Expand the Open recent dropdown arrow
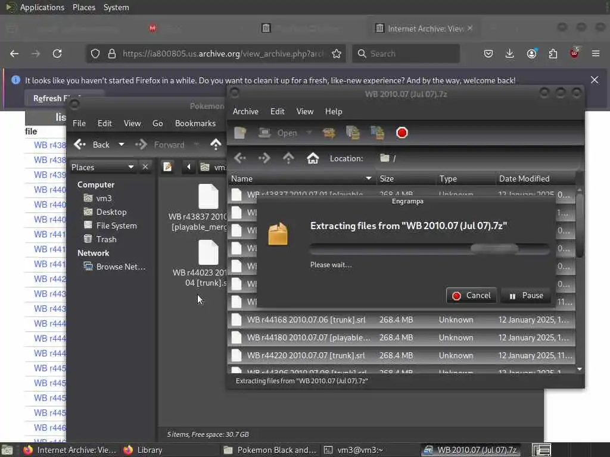 309,133
